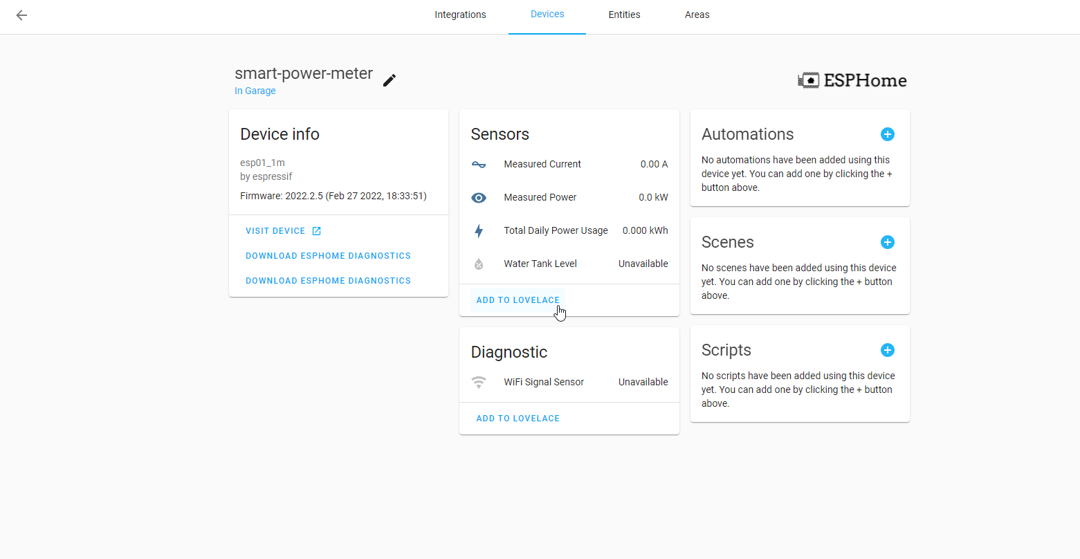Screen dimensions: 1080x559
Task: Select the Measured Current sensor icon
Action: (479, 164)
